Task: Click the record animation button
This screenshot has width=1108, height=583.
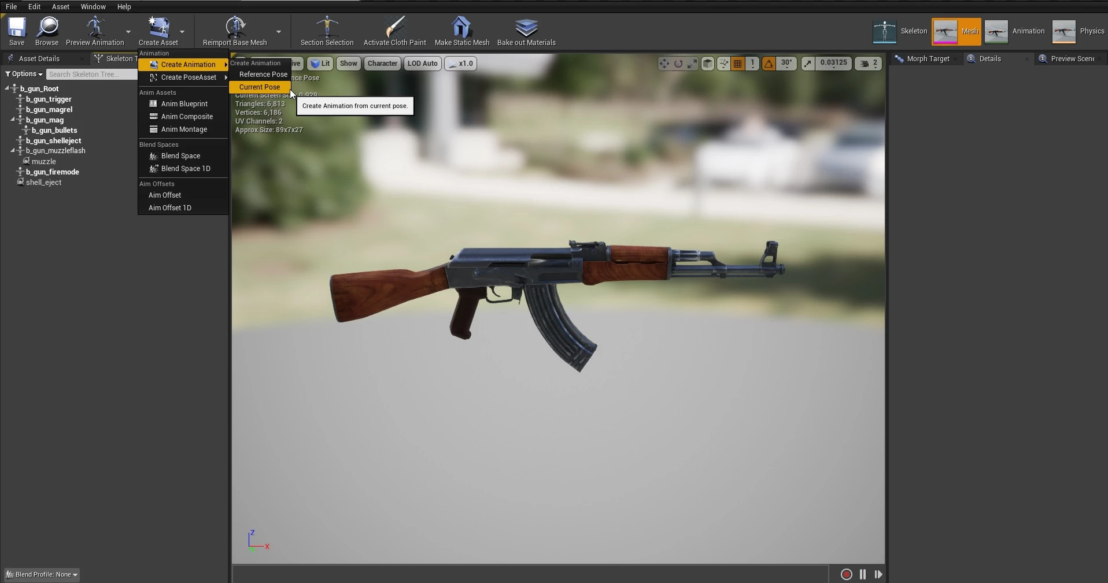Action: pos(846,574)
